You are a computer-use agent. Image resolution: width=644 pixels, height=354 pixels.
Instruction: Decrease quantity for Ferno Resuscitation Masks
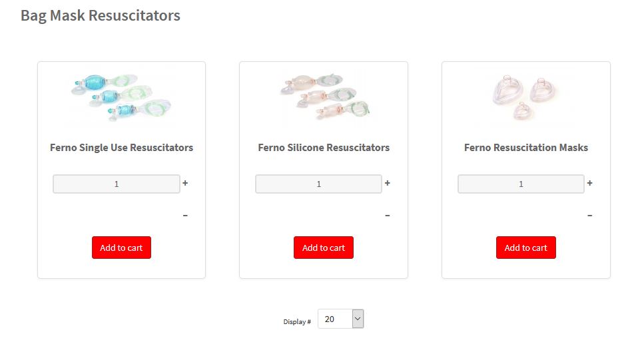(590, 216)
